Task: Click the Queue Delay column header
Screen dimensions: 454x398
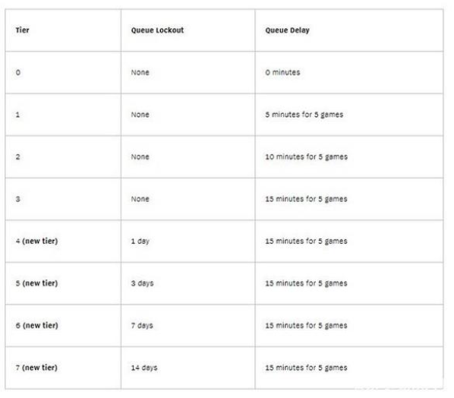Action: tap(349, 30)
